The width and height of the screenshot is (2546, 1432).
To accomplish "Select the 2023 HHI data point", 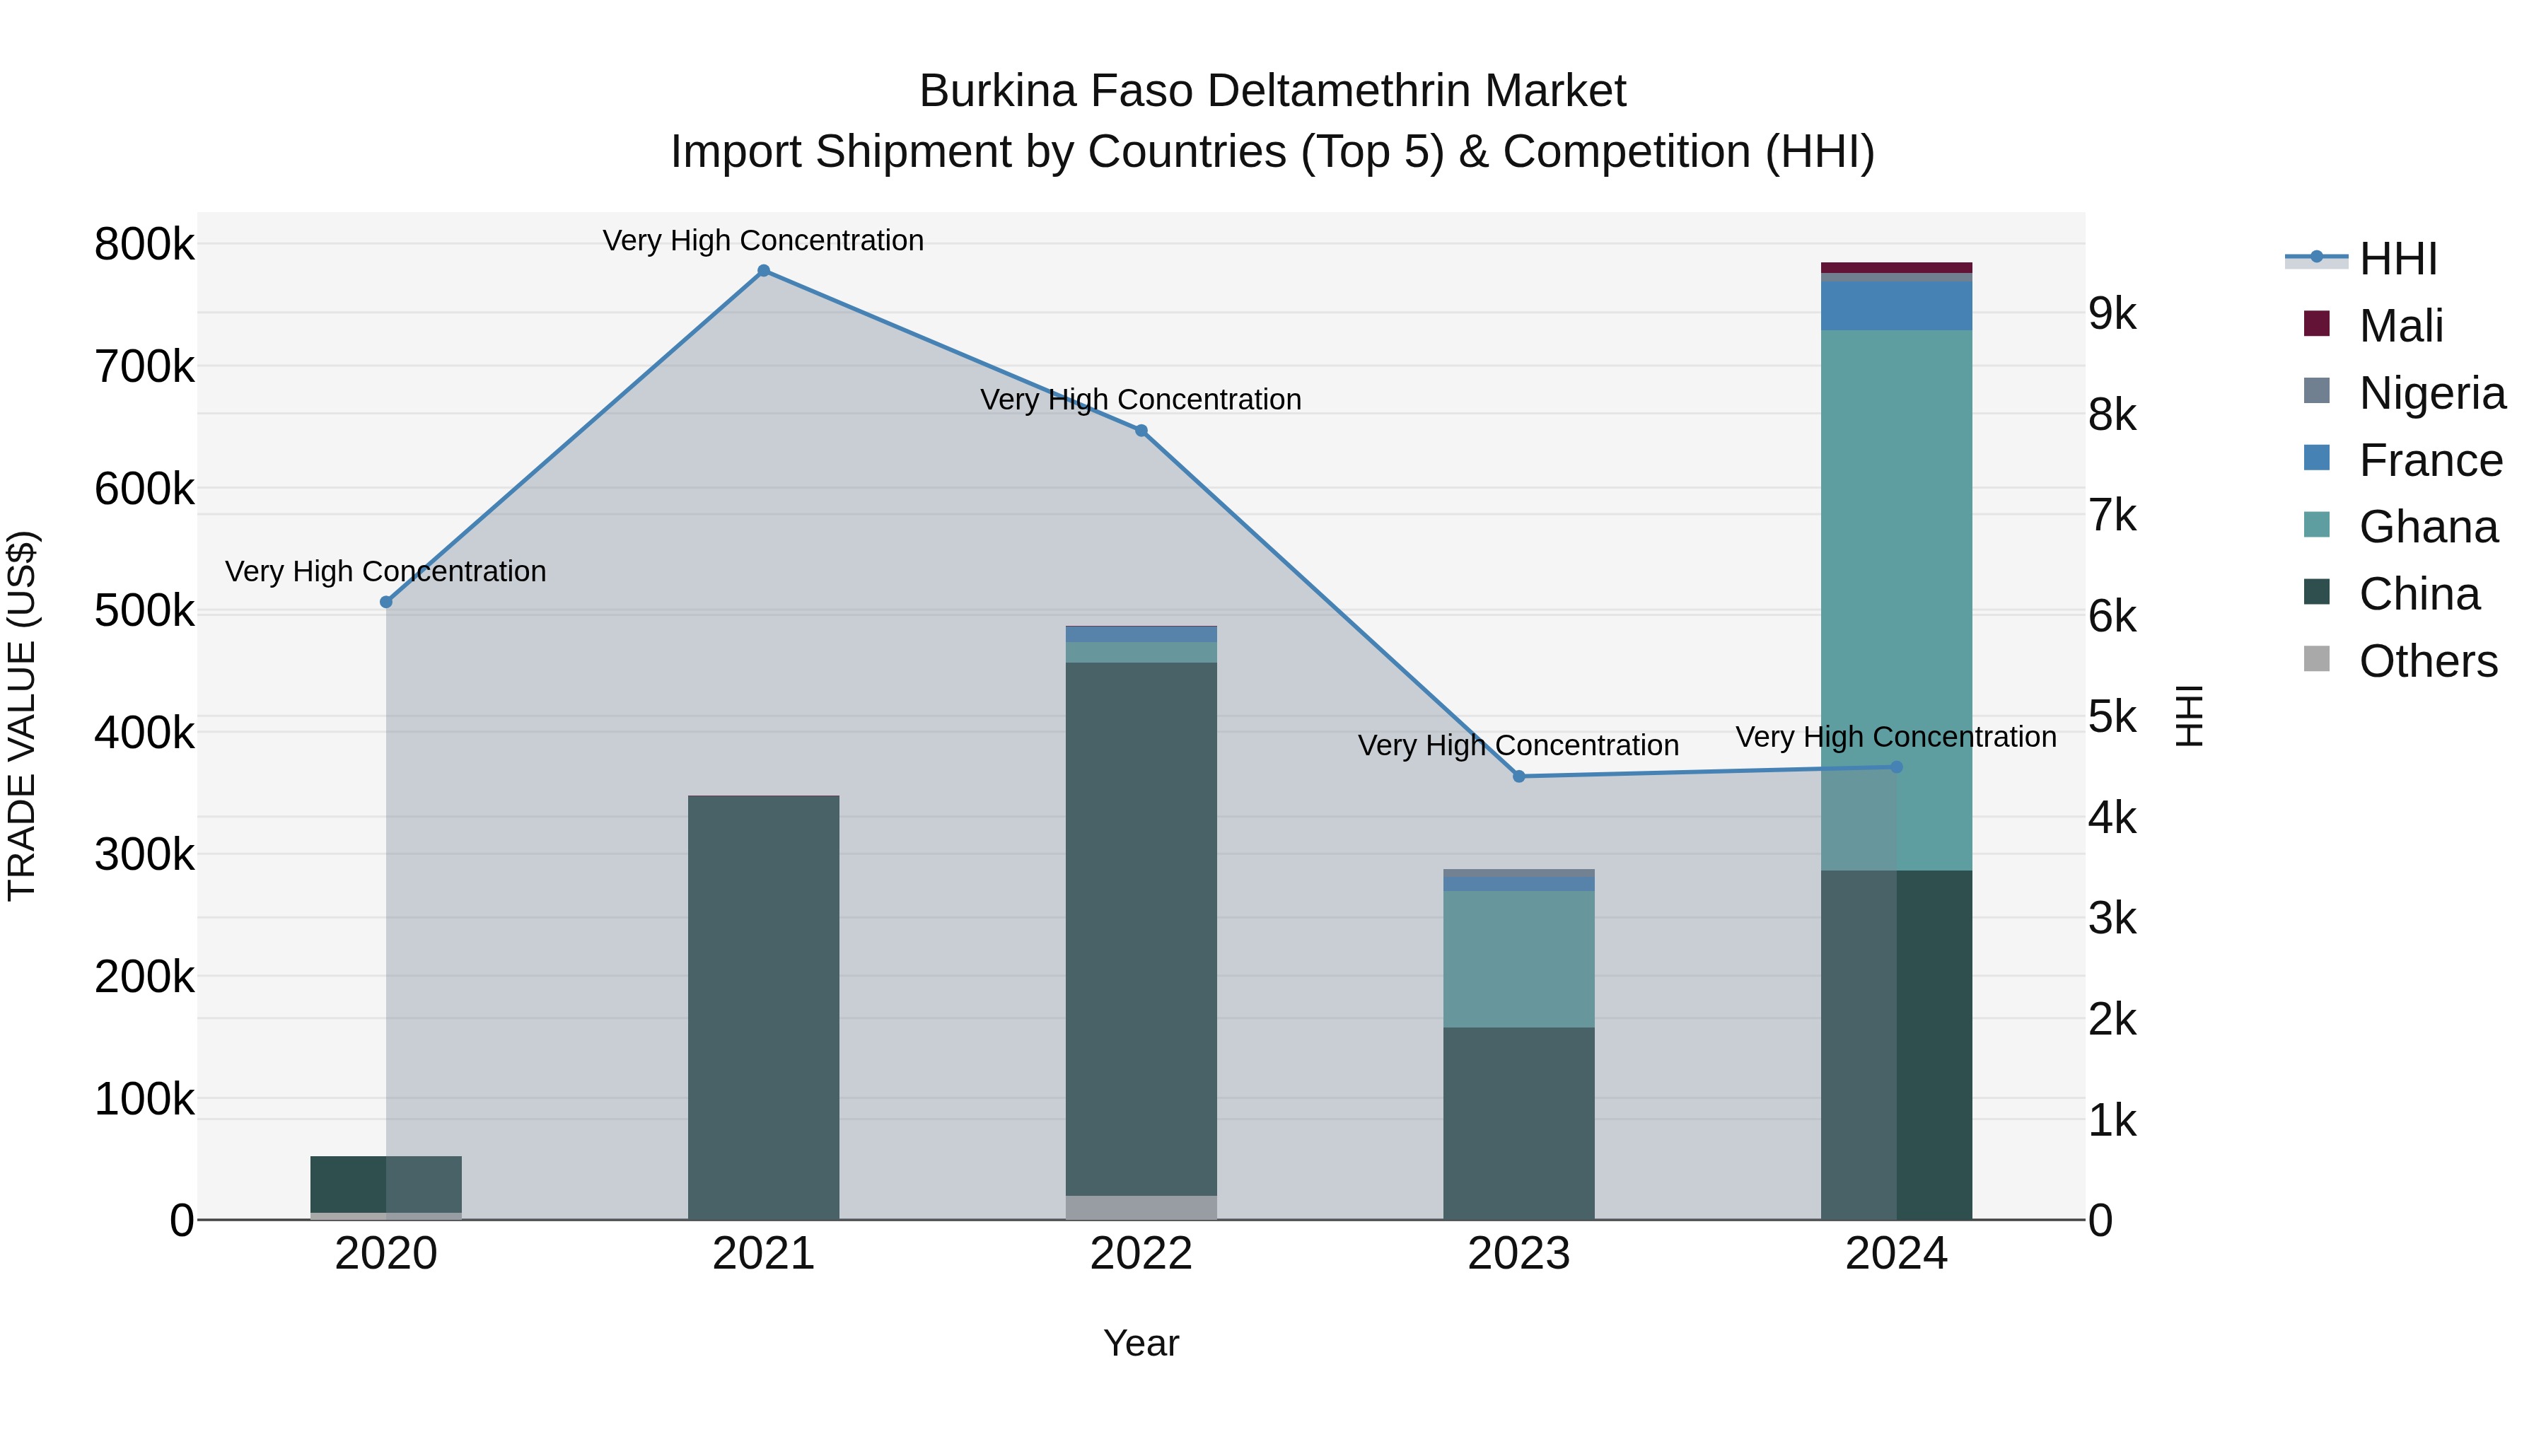I will (1519, 776).
